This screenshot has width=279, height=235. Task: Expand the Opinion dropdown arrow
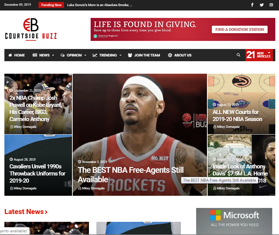tap(85, 55)
